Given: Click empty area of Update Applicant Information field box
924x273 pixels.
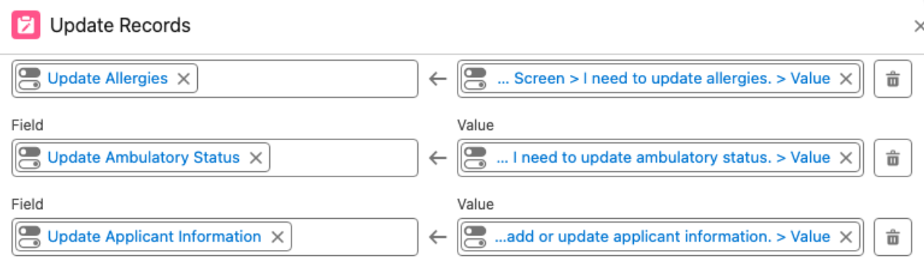Looking at the screenshot, I should [353, 237].
